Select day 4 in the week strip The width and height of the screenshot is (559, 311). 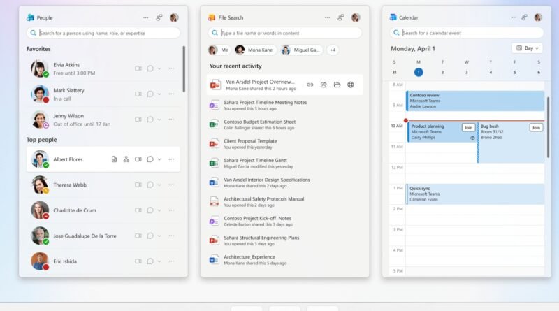(x=491, y=73)
